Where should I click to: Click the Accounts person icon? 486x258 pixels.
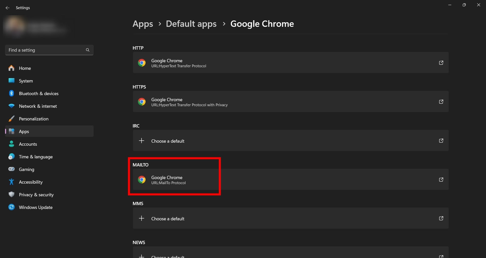click(11, 144)
